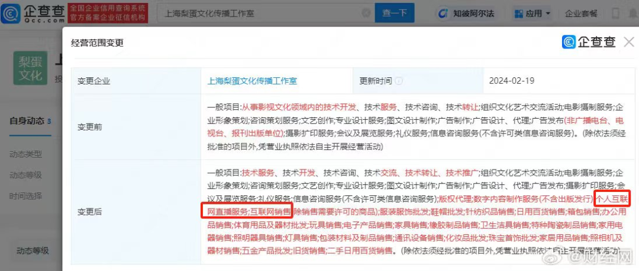
Task: Close the 经营范围变更 dialog
Action: coord(629,42)
